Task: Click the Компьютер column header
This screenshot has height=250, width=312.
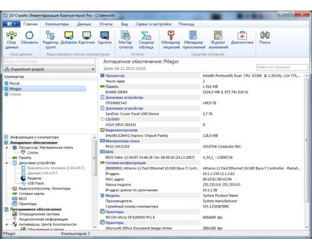Action: tap(45, 77)
